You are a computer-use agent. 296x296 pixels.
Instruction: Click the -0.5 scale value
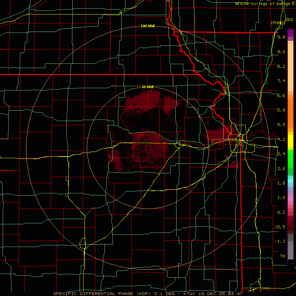(280, 227)
